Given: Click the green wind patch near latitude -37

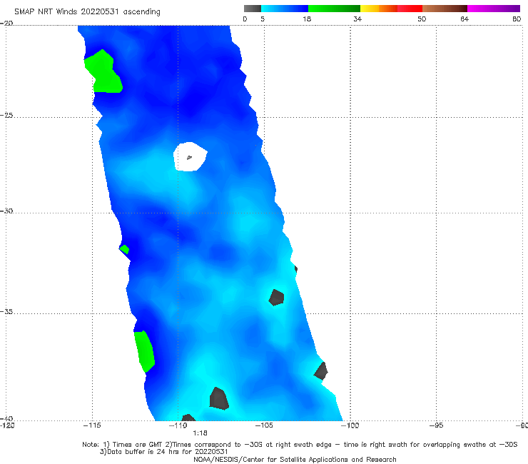Looking at the screenshot, I should pos(144,351).
